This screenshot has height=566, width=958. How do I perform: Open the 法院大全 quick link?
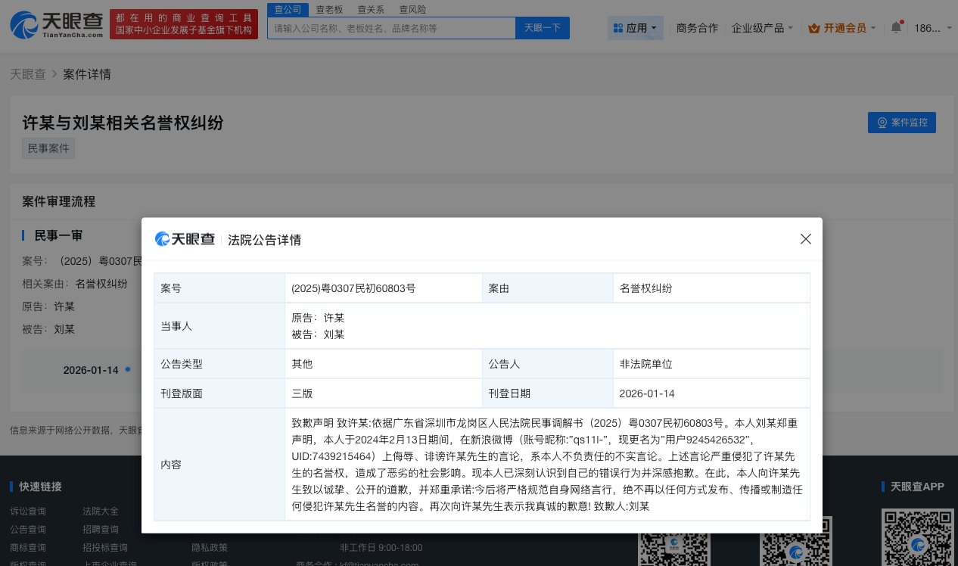pyautogui.click(x=100, y=511)
